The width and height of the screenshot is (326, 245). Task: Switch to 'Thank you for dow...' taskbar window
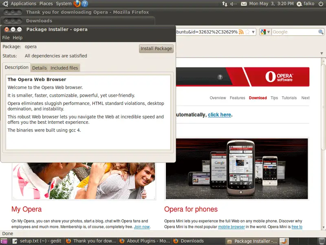point(91,241)
